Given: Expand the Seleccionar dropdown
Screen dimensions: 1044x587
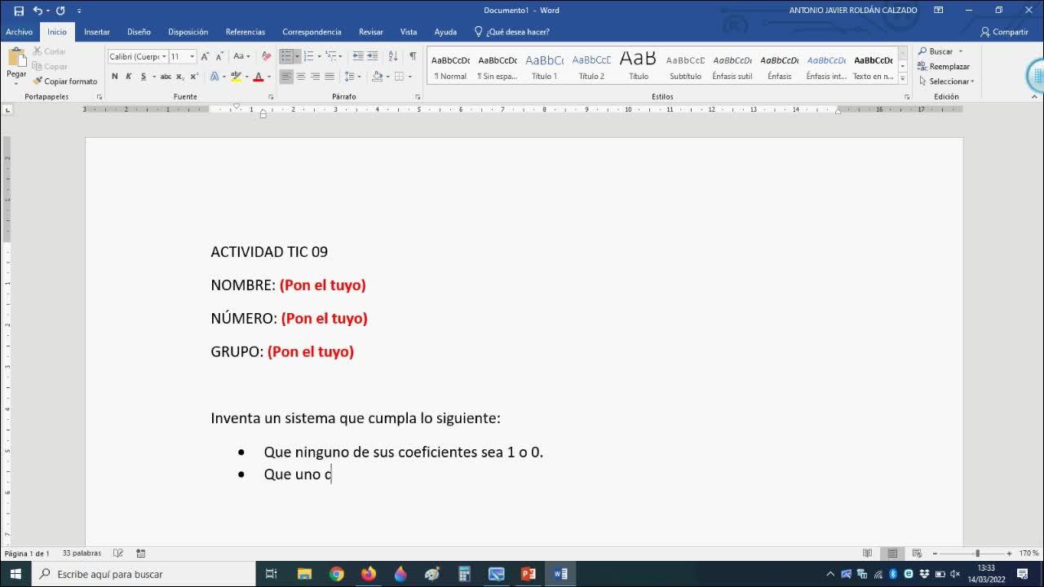Looking at the screenshot, I should point(950,82).
